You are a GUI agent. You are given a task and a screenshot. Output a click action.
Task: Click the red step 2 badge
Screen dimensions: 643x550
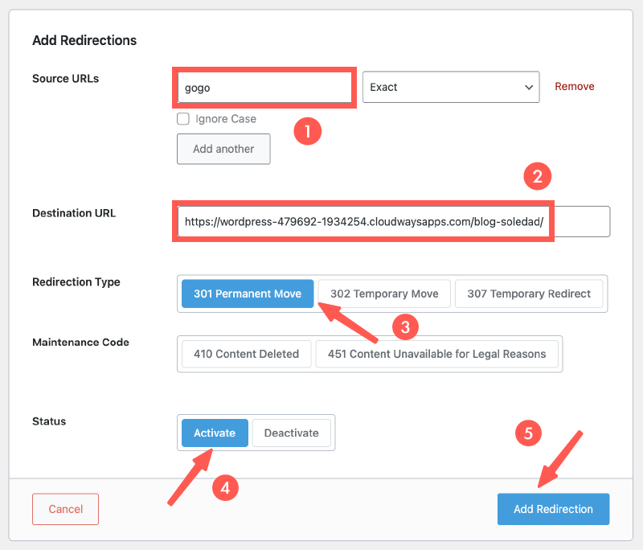(x=538, y=176)
